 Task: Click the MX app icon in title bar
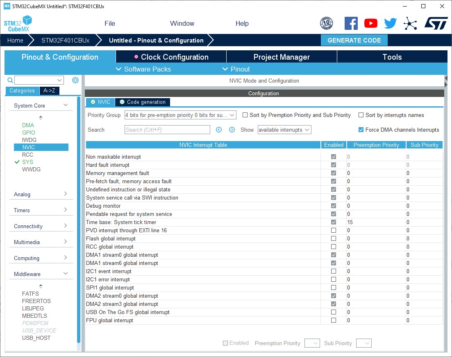(7, 6)
